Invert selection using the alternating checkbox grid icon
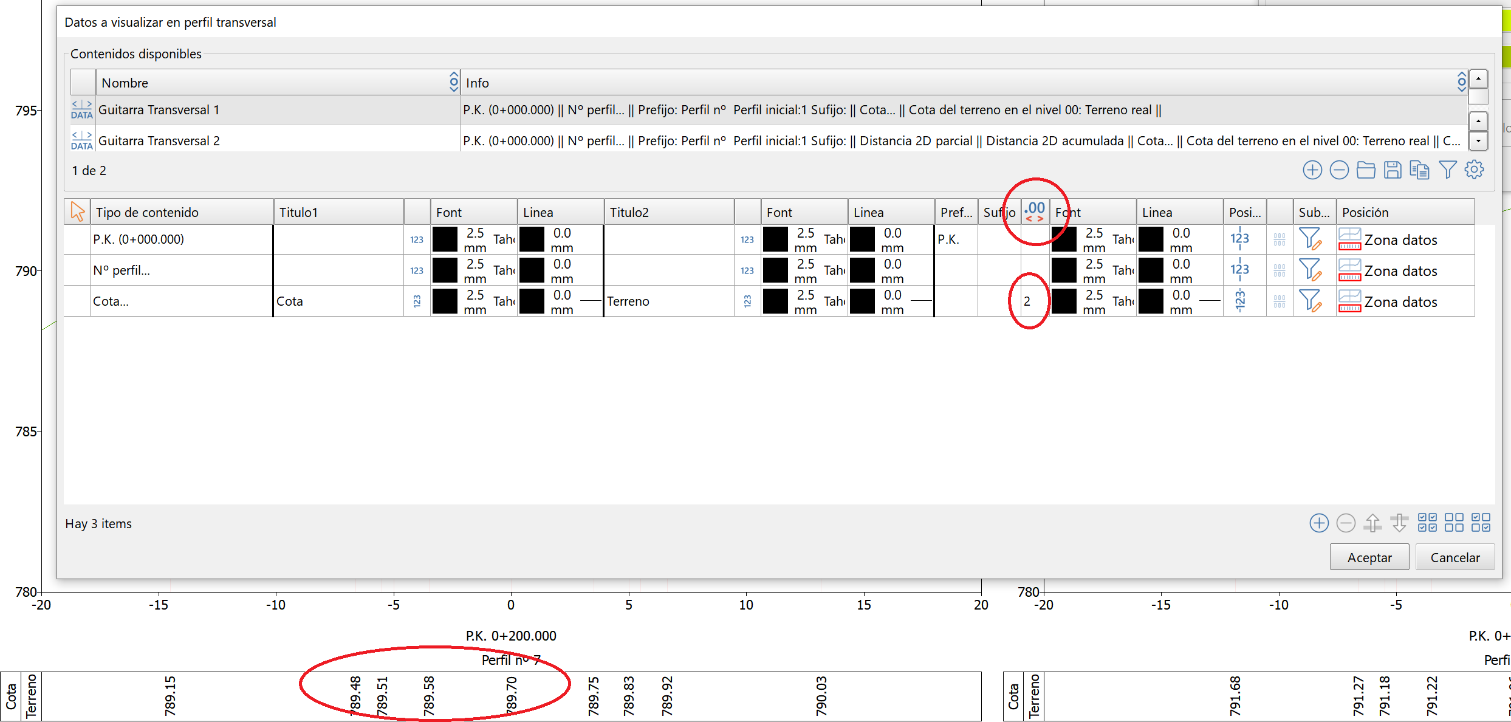Viewport: 1511px width, 722px height. pyautogui.click(x=1481, y=523)
